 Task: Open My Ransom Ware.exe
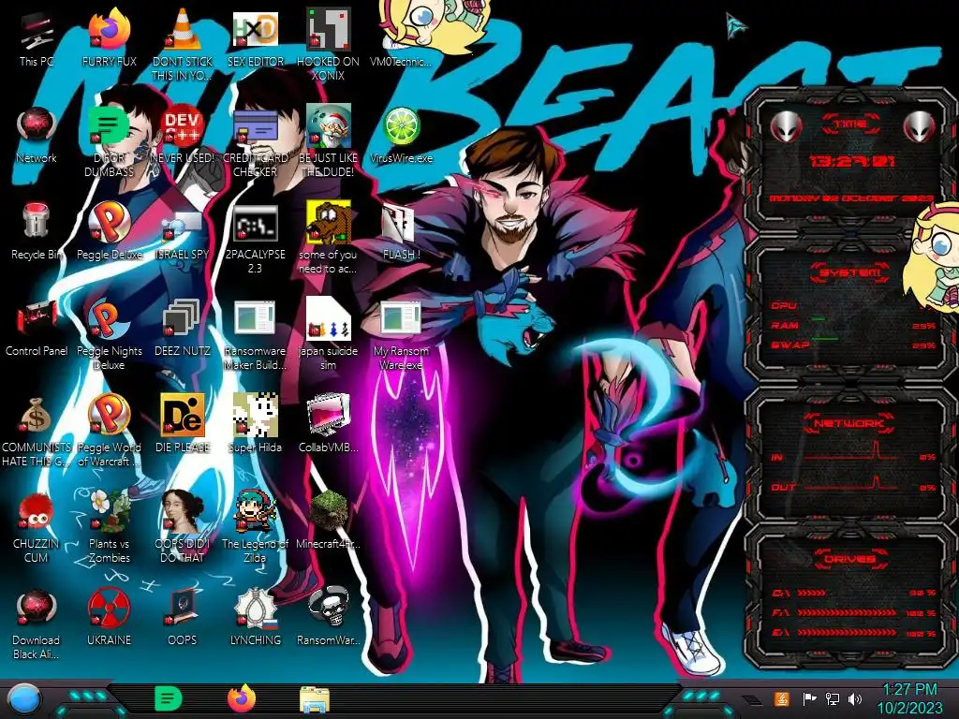pyautogui.click(x=401, y=334)
